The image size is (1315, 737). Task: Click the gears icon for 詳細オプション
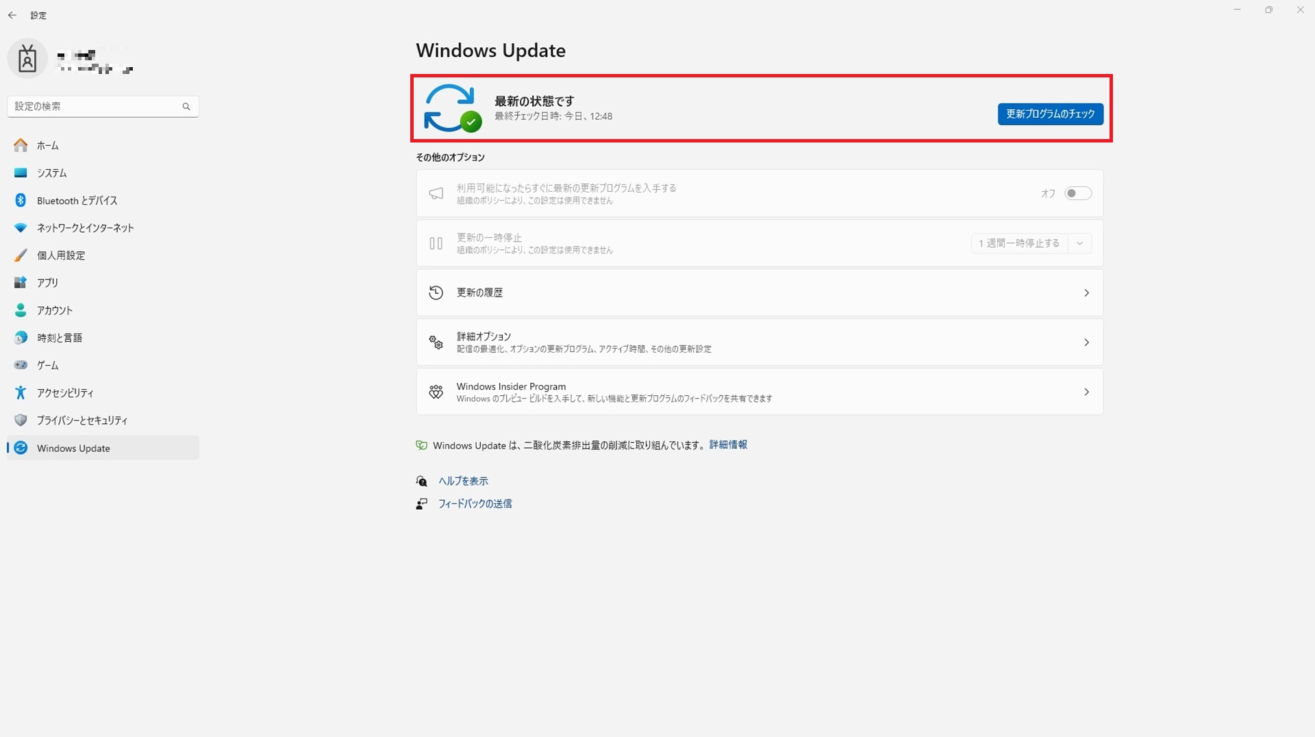pyautogui.click(x=436, y=342)
